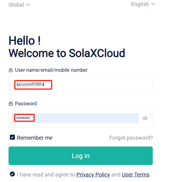Click the User name/email/mobile number label
This screenshot has width=172, height=182.
pos(51,70)
